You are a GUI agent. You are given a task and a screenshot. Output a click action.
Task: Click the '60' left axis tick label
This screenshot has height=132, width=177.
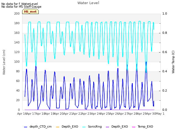18,81
